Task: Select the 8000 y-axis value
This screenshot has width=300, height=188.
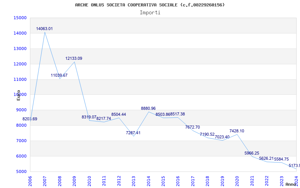Action: (x=21, y=126)
